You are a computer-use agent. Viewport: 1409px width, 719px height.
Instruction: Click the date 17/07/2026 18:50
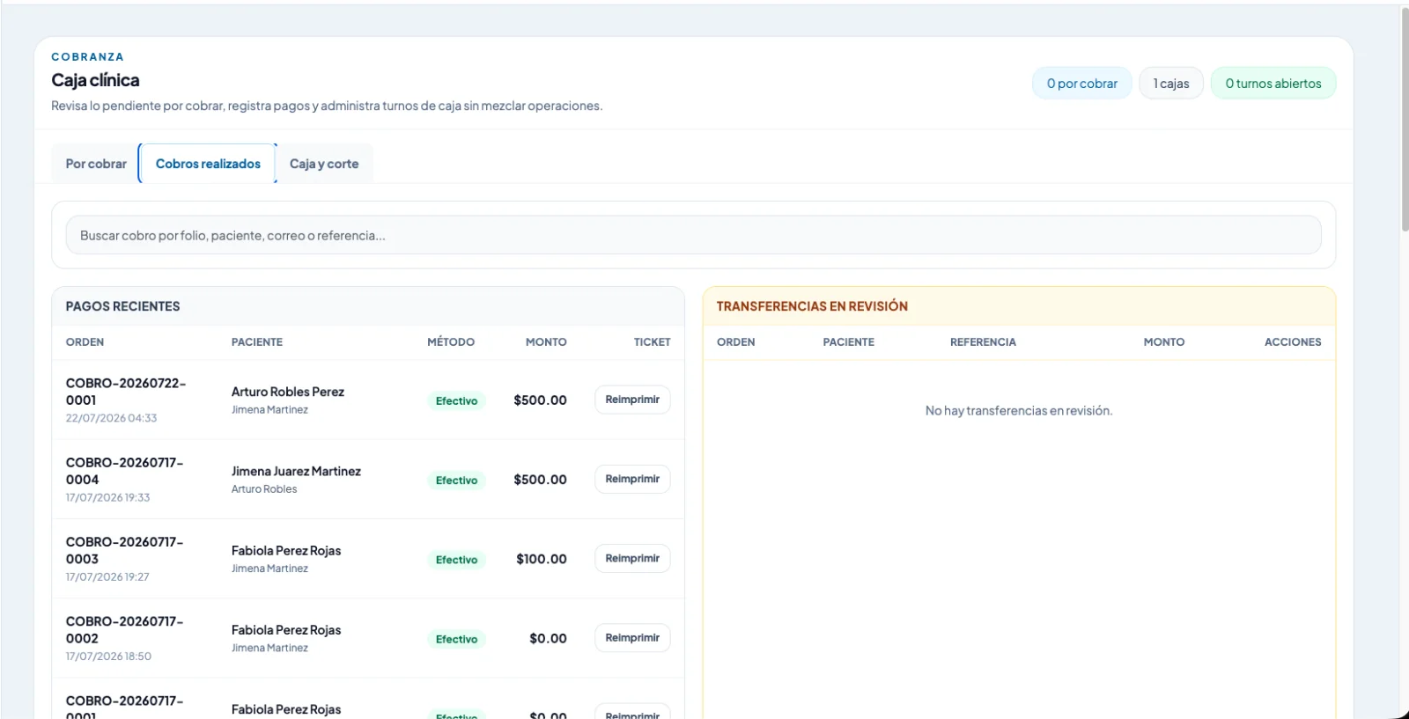tap(108, 656)
